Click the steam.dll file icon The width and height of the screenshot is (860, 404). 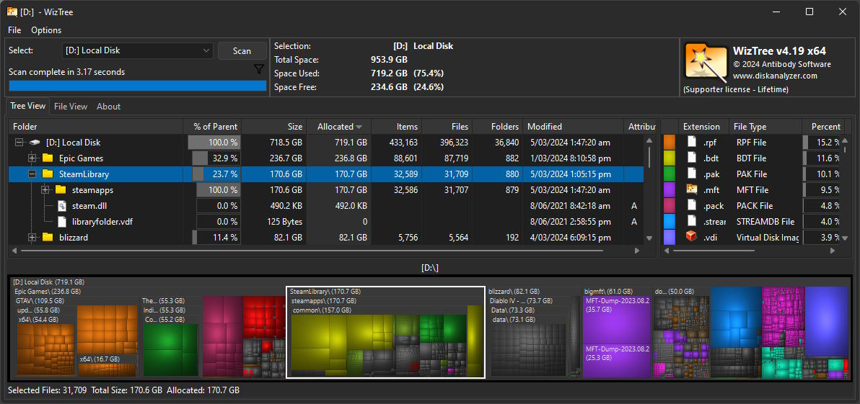tap(61, 206)
